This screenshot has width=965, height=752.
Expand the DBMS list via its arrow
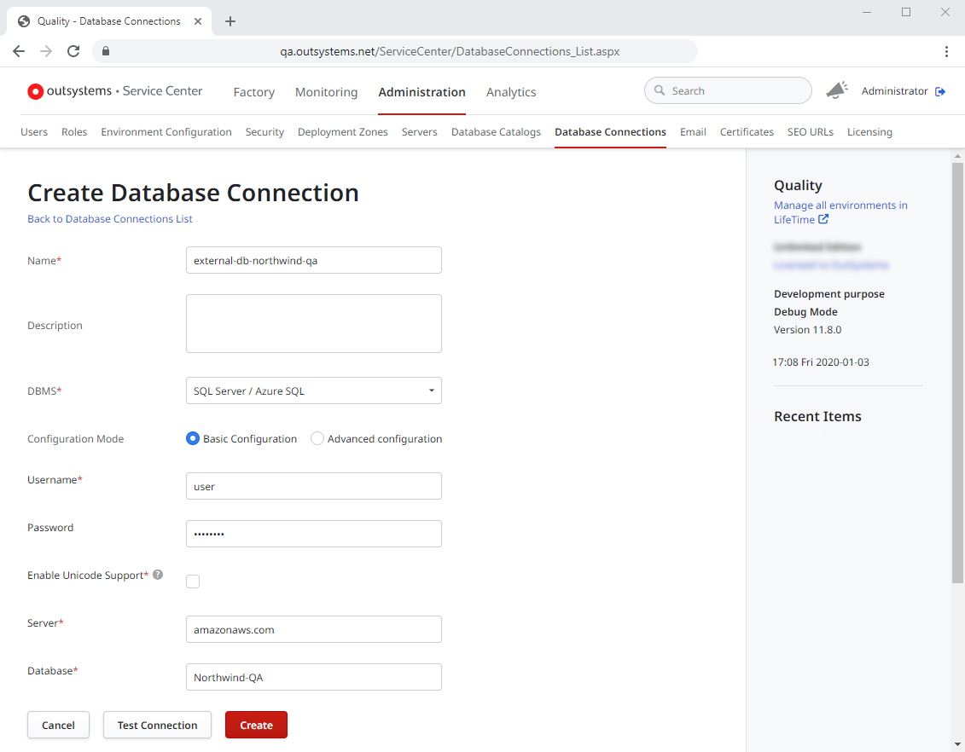coord(431,390)
